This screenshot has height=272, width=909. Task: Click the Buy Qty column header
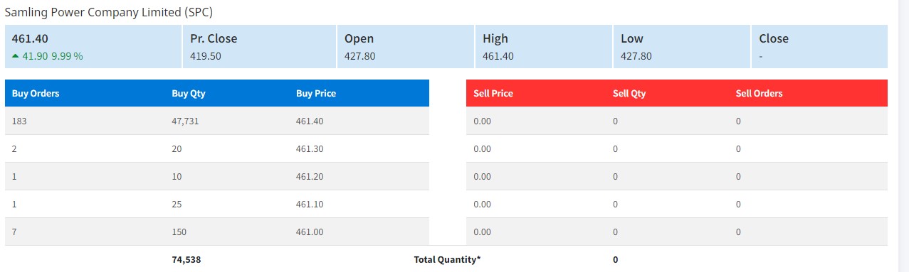pos(189,93)
